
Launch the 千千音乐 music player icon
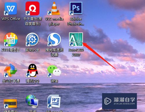[32, 8]
